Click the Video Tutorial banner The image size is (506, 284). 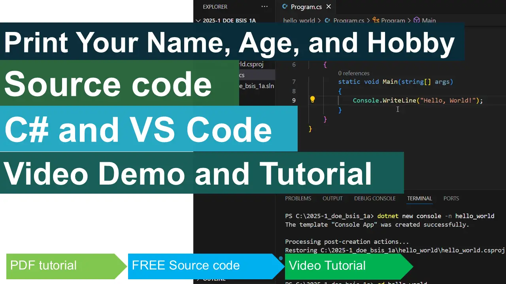point(327,265)
